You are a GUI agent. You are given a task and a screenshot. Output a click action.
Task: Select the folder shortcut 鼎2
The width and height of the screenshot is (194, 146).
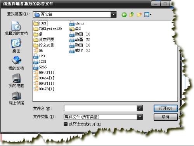click(75, 29)
